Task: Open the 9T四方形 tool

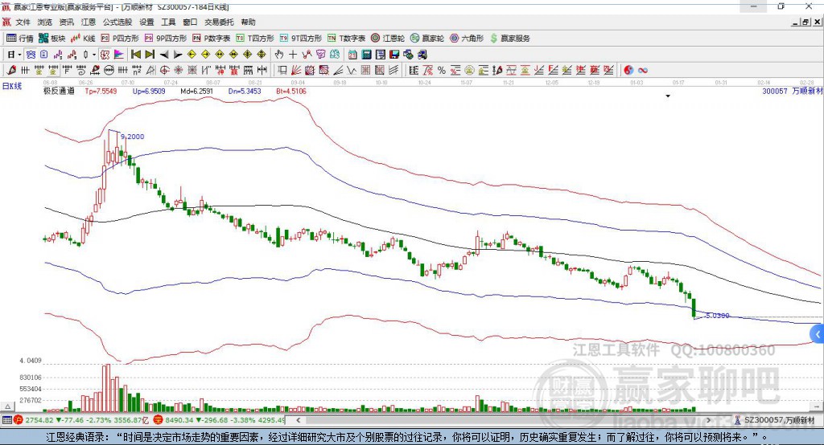Action: click(x=301, y=39)
